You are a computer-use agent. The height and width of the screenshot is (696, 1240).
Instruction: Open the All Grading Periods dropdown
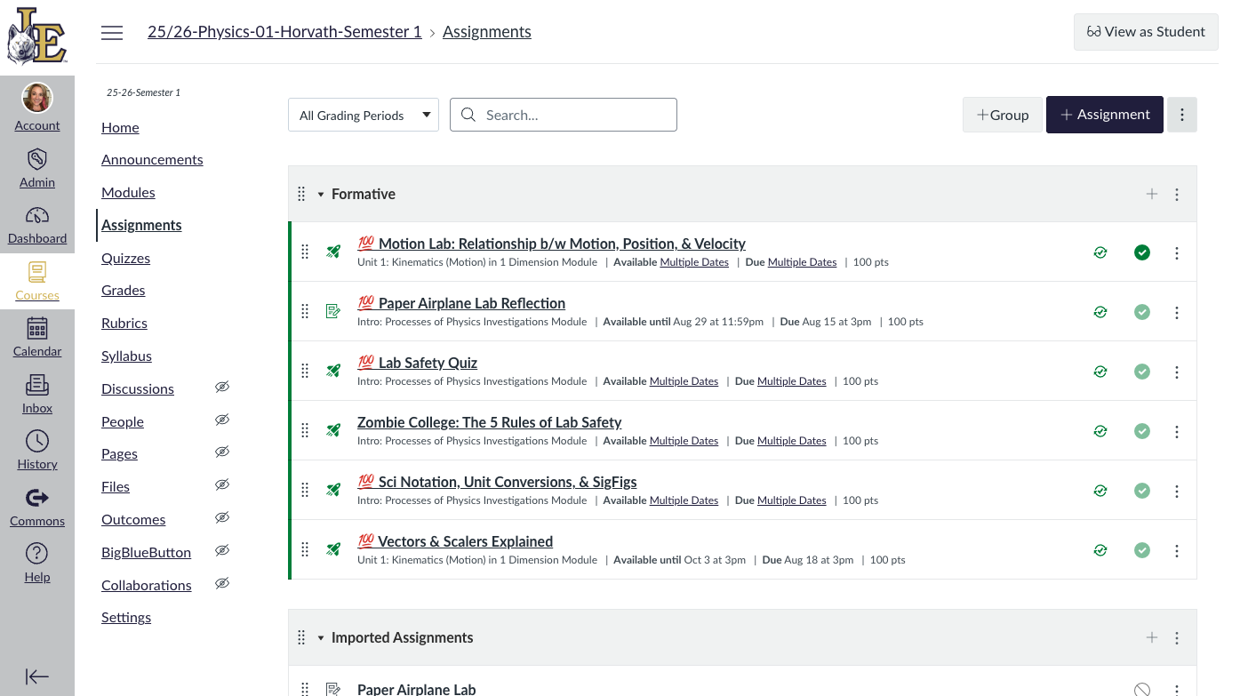pos(364,115)
